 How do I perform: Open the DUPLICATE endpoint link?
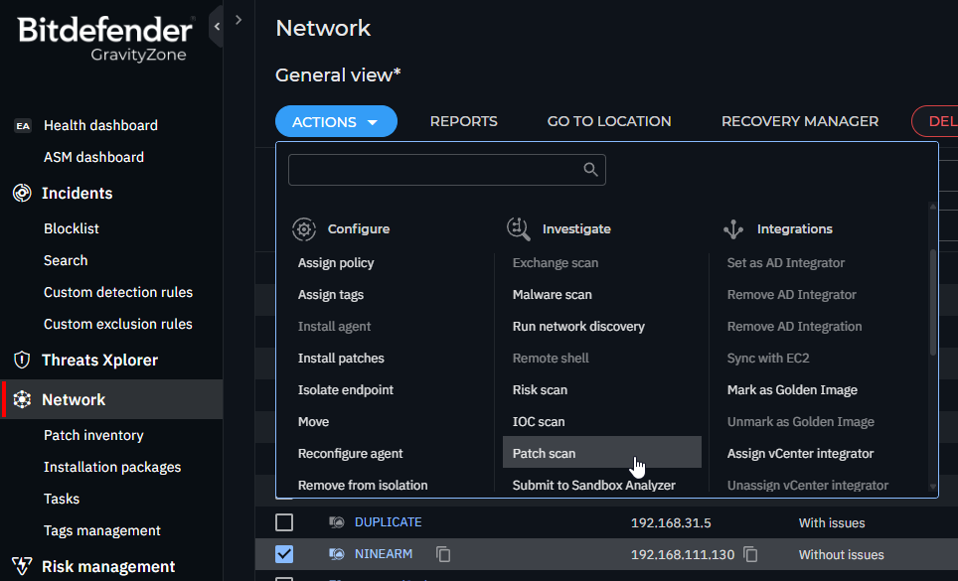tap(388, 522)
